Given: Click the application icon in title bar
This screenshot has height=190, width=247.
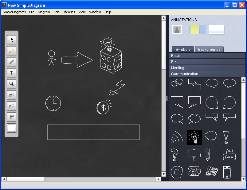Looking at the screenshot, I should (4, 5).
